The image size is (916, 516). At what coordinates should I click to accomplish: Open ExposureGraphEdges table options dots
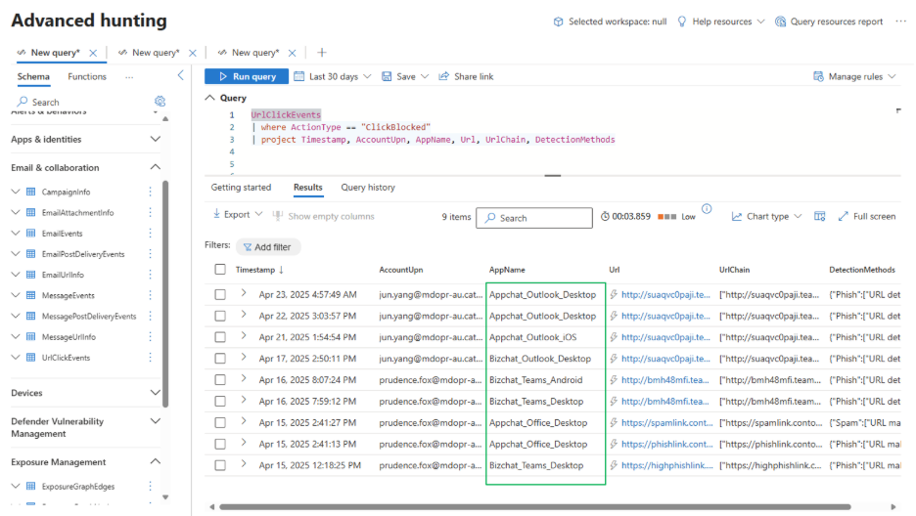point(150,487)
